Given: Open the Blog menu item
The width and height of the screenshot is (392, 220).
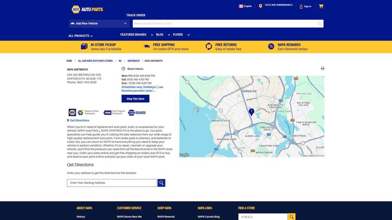Looking at the screenshot, I should click(159, 34).
